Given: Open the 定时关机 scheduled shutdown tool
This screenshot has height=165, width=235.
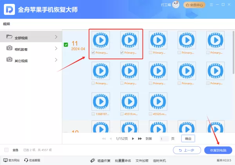Looking at the screenshot, I should click(159, 161).
